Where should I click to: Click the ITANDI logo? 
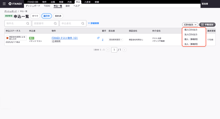coord(15,4)
